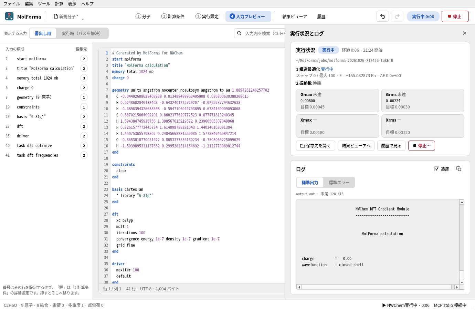The height and width of the screenshot is (310, 475).
Task: Click badge 2 on the title row
Action: coord(84,69)
